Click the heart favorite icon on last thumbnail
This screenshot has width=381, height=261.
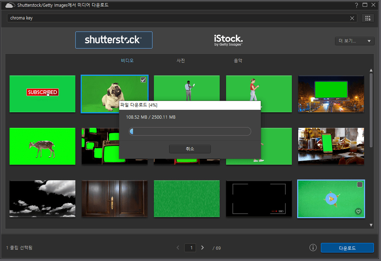tap(358, 211)
